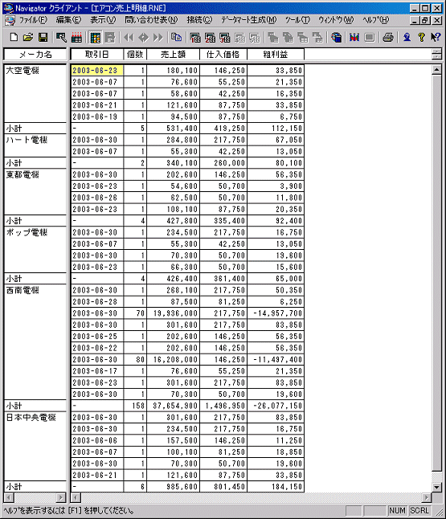The height and width of the screenshot is (519, 446).
Task: Open the ツール(T) menu
Action: point(297,20)
